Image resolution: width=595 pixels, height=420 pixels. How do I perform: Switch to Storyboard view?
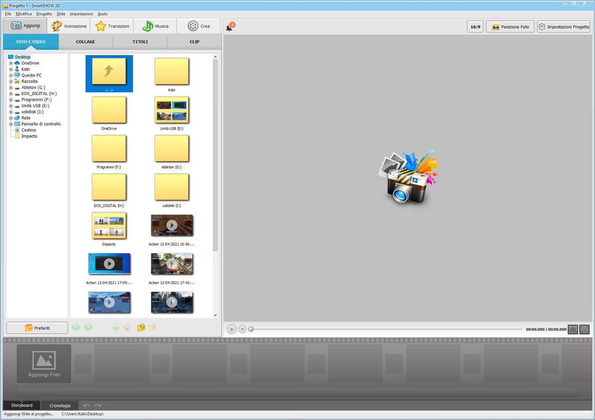click(22, 405)
